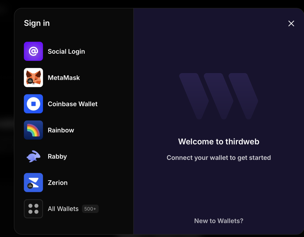Screen dimensions: 304x237
Task: Click the thirdweb logo graphic
Action: tap(218, 96)
